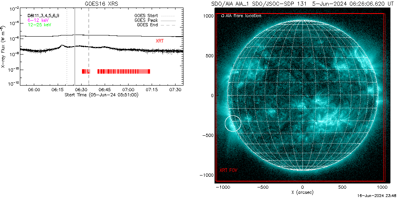Click the red 'XRT FOV' label
This screenshot has height=199, width=398.
coord(228,171)
